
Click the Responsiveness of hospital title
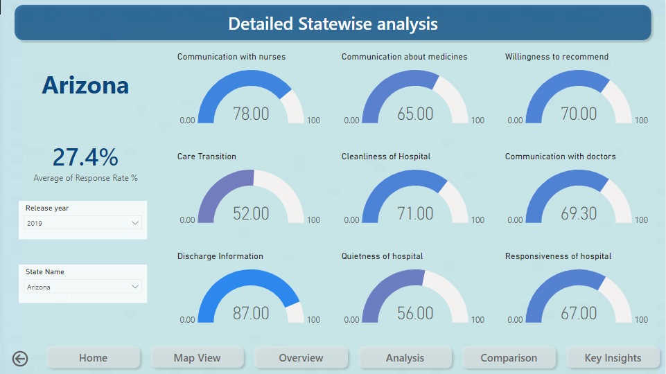558,256
